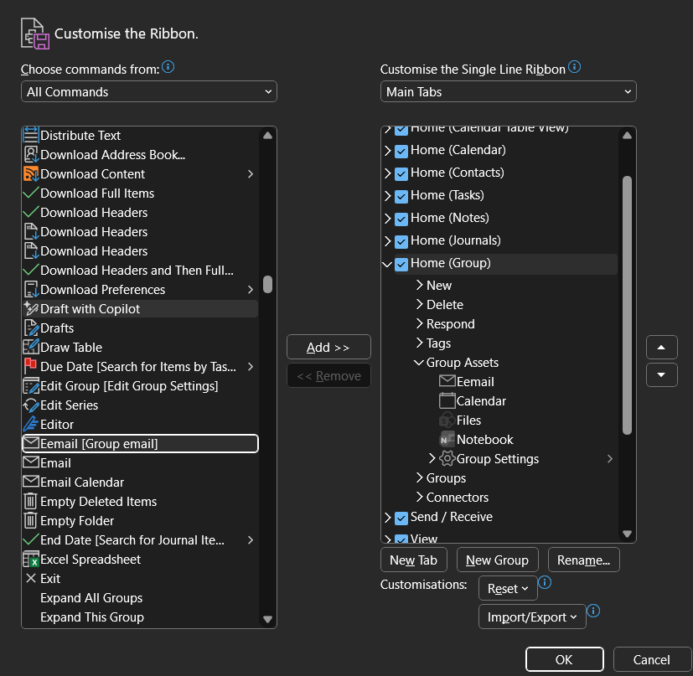The width and height of the screenshot is (693, 676).
Task: Click ribbon tabs list scrollbar up arrow
Action: tap(627, 135)
